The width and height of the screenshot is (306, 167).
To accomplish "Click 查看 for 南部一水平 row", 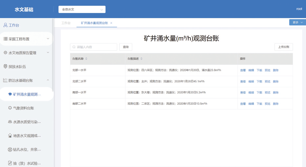I will coord(243,93).
